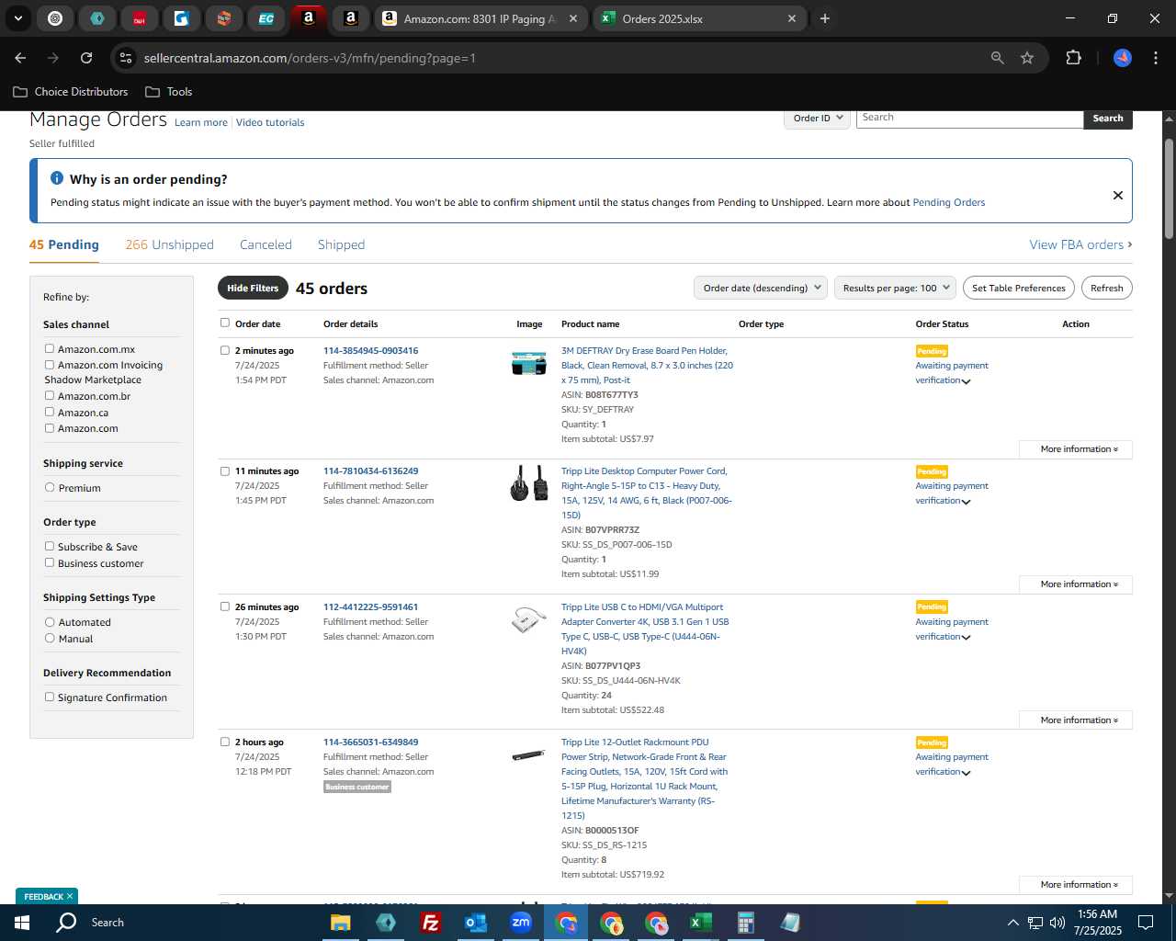1176x941 pixels.
Task: Select the order 114-3854945-0903416 checkbox
Action: click(225, 350)
